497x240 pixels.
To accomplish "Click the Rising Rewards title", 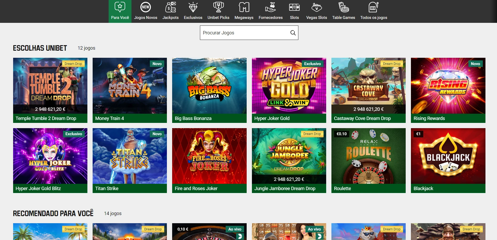I will [x=429, y=118].
